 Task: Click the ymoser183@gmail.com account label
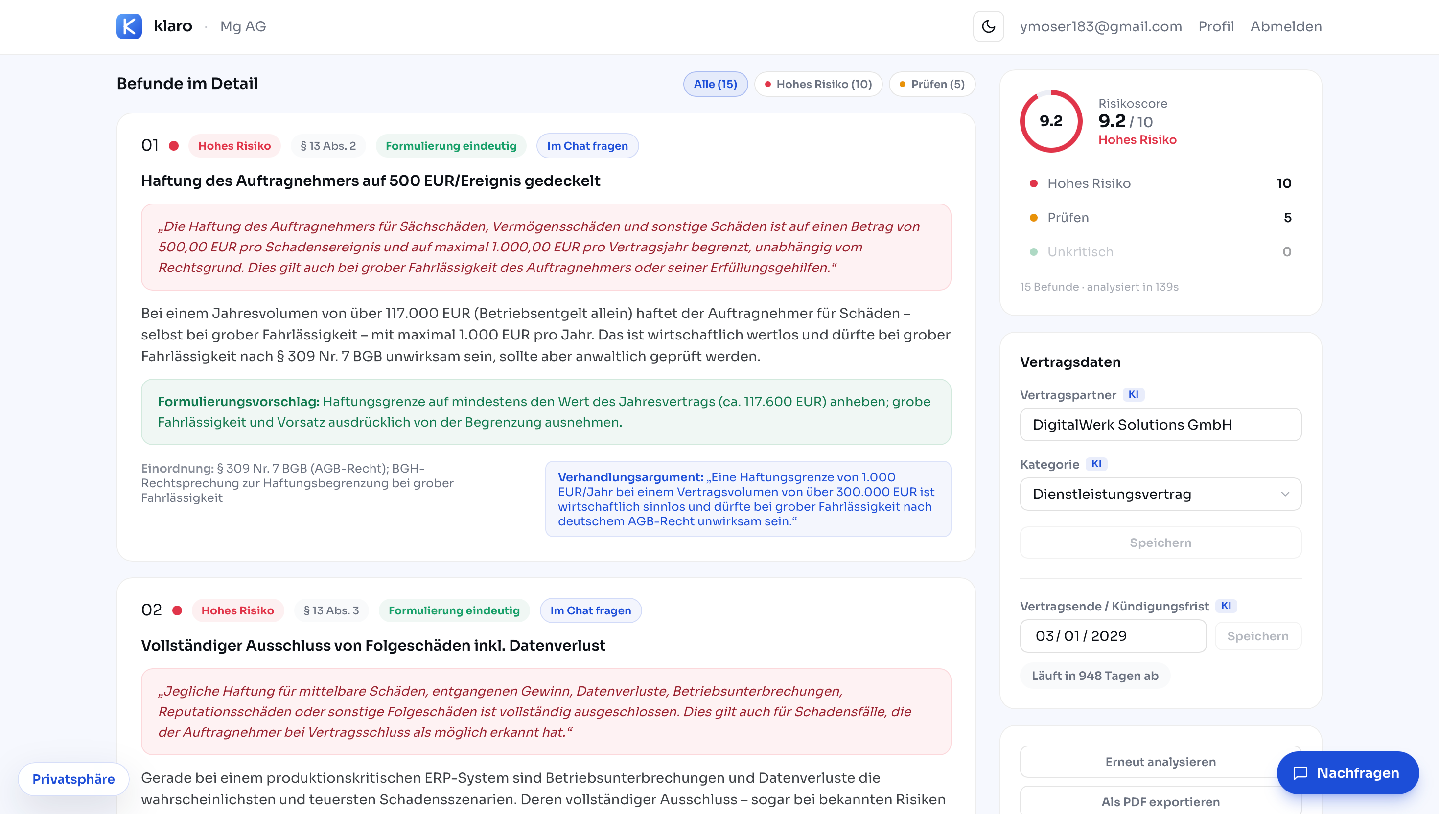1101,26
